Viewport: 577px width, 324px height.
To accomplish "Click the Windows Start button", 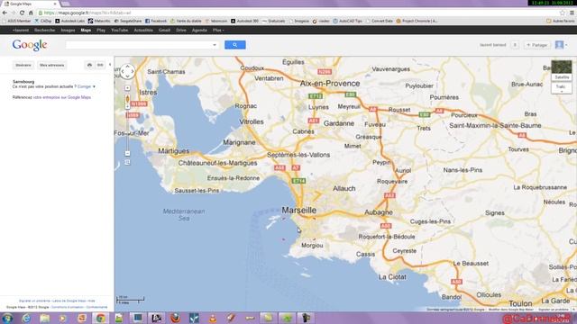I will pos(7,318).
